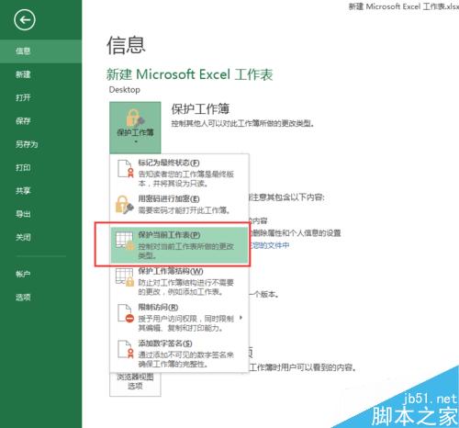Click the sheet lock icon beside 保护当前工作表

click(x=125, y=241)
